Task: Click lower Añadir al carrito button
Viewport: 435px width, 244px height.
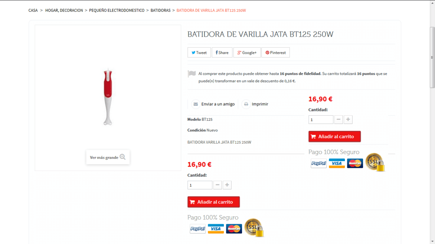Action: 214,202
